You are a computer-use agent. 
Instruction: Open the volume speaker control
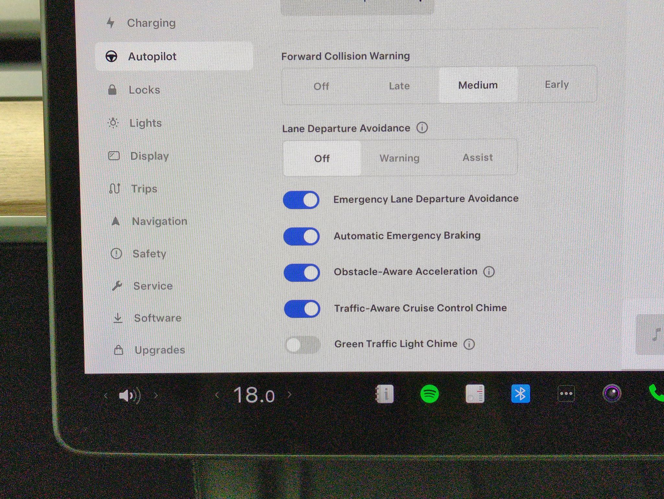[x=130, y=396]
